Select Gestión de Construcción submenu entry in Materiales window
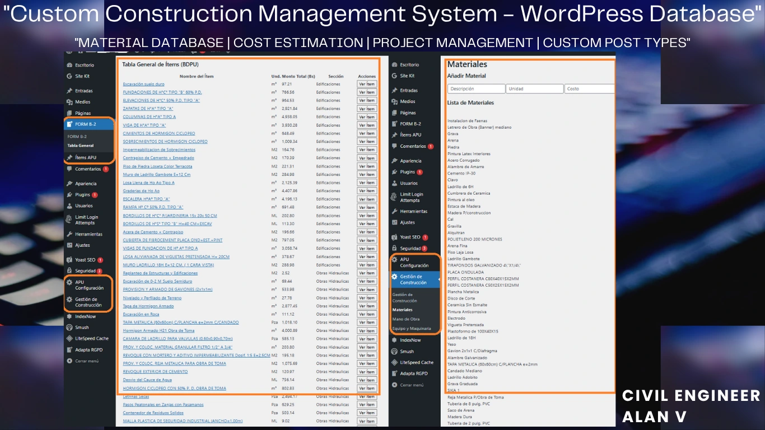The width and height of the screenshot is (765, 430). point(404,297)
